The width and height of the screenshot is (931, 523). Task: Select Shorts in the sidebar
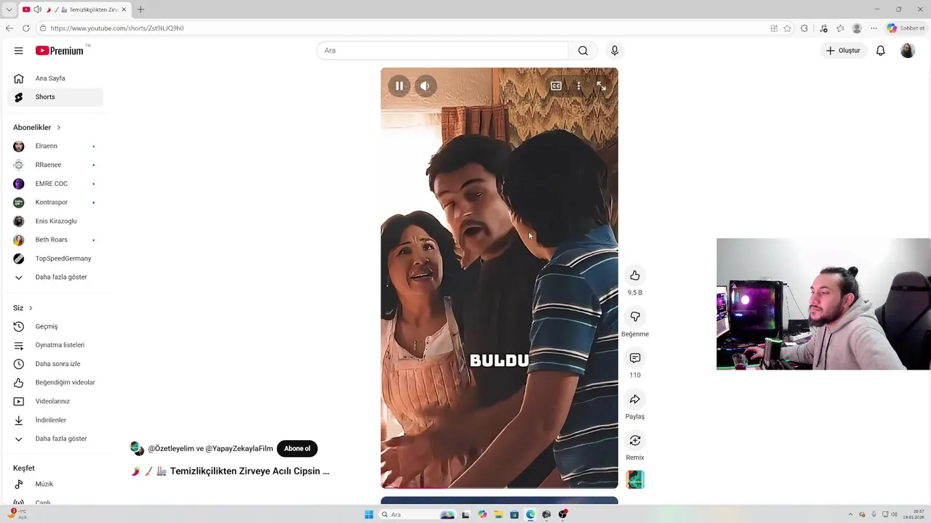(x=55, y=97)
